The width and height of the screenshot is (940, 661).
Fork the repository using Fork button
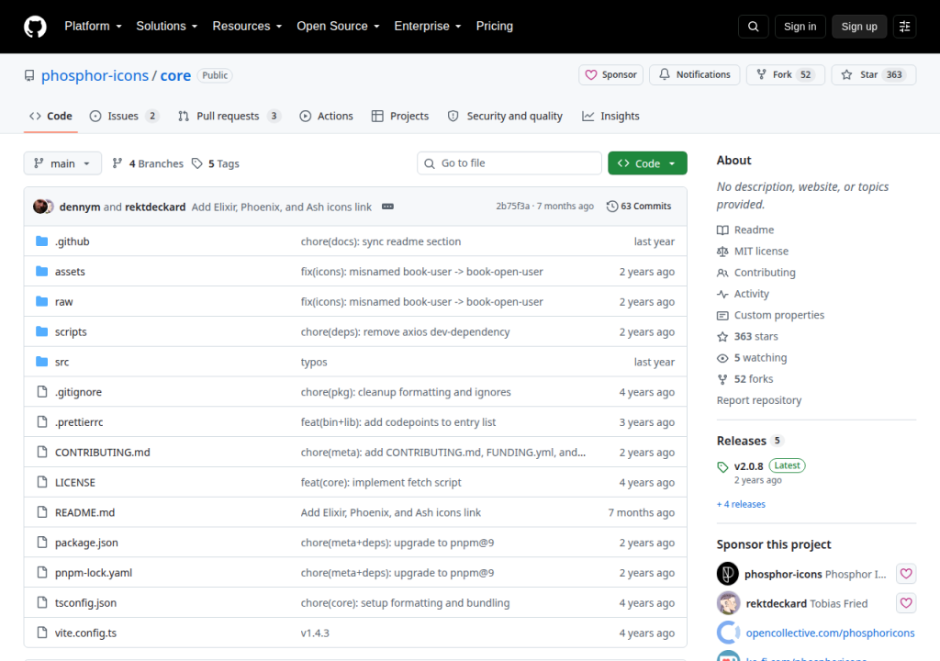(786, 74)
